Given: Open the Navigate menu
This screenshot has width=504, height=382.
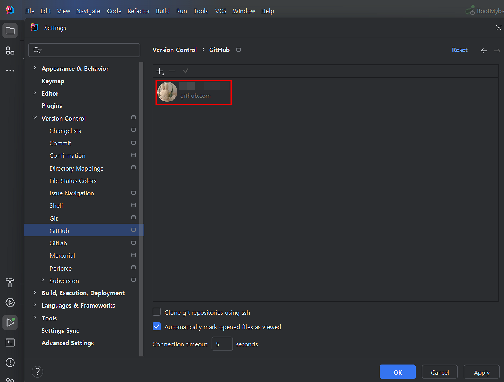Looking at the screenshot, I should (88, 11).
